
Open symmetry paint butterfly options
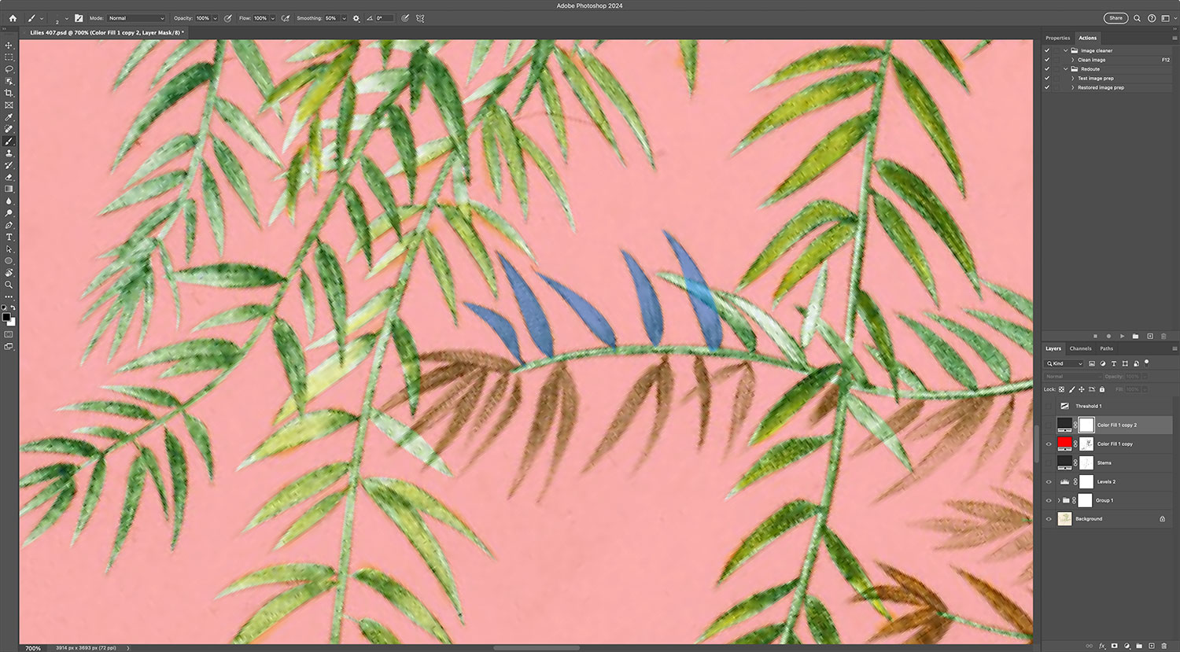[420, 18]
